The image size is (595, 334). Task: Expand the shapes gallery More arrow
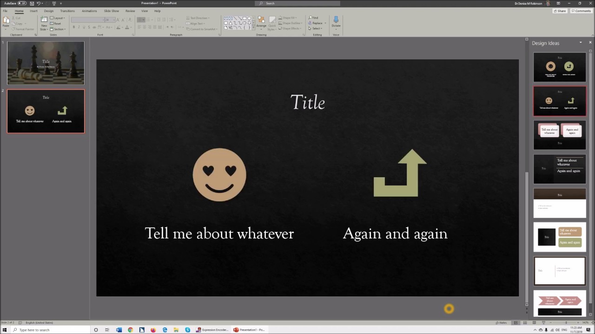[x=254, y=28]
